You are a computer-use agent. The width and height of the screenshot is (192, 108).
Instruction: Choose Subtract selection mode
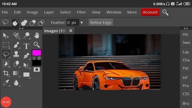[33, 22]
